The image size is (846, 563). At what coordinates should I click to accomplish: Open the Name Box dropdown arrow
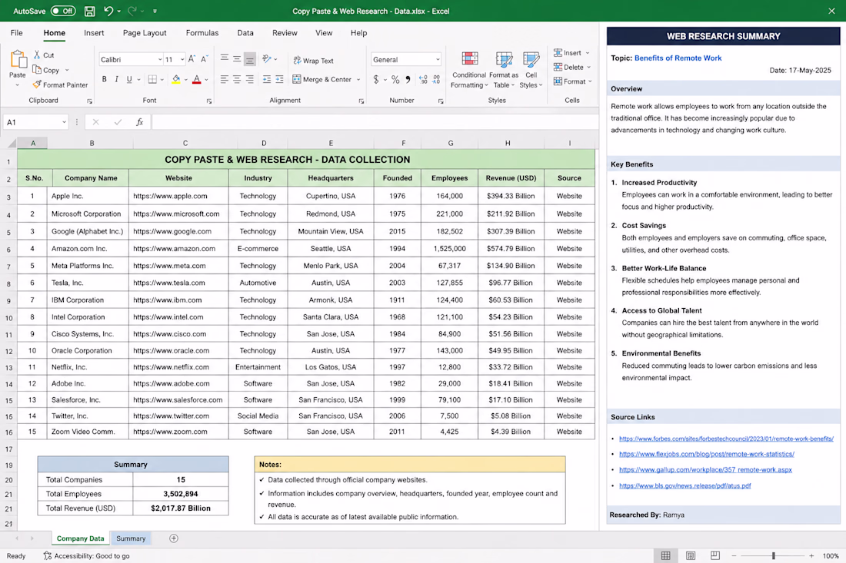tap(64, 122)
